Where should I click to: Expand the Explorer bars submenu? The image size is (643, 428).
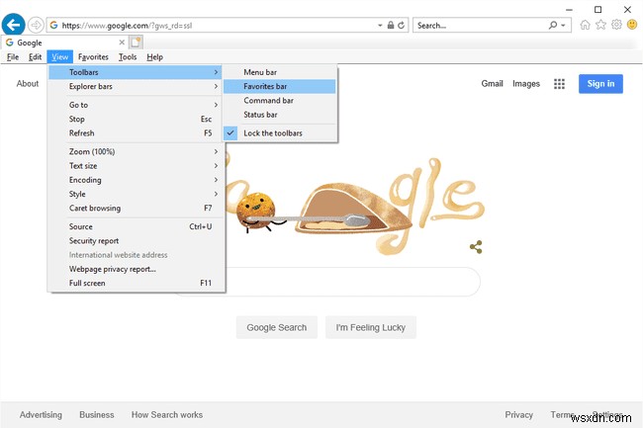137,86
